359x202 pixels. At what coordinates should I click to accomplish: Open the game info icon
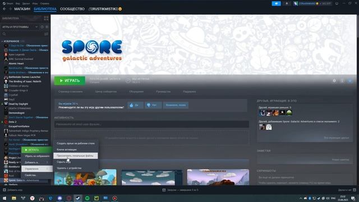pos(342,81)
